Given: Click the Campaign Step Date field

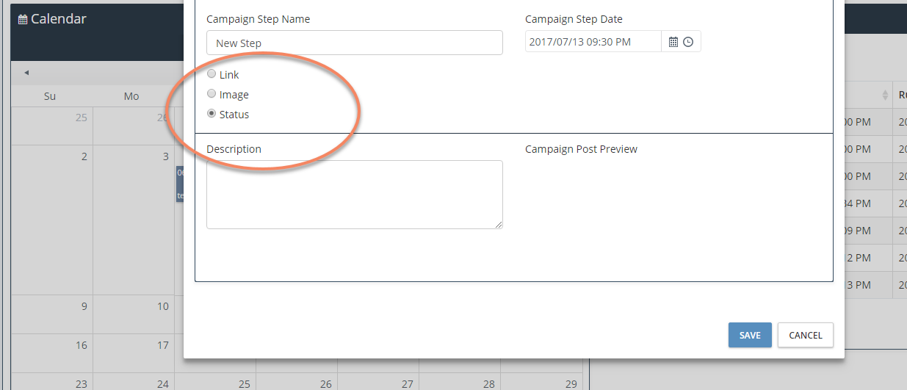Looking at the screenshot, I should (593, 42).
